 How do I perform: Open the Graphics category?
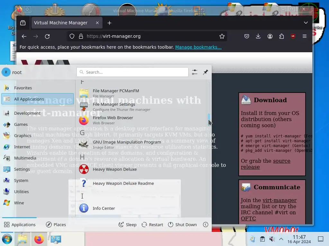(x=38, y=135)
